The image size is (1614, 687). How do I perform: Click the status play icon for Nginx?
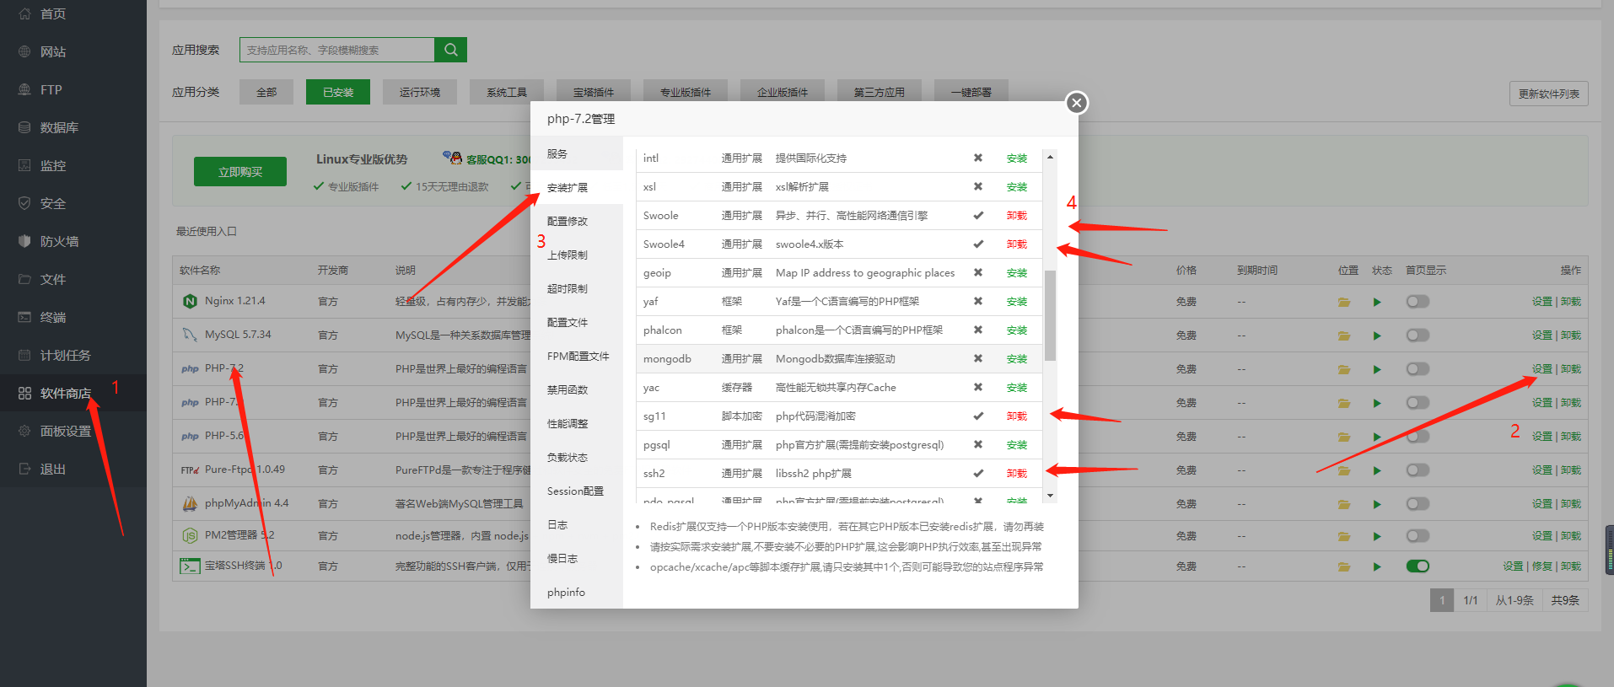[x=1377, y=302]
